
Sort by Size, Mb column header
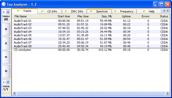coord(102,16)
